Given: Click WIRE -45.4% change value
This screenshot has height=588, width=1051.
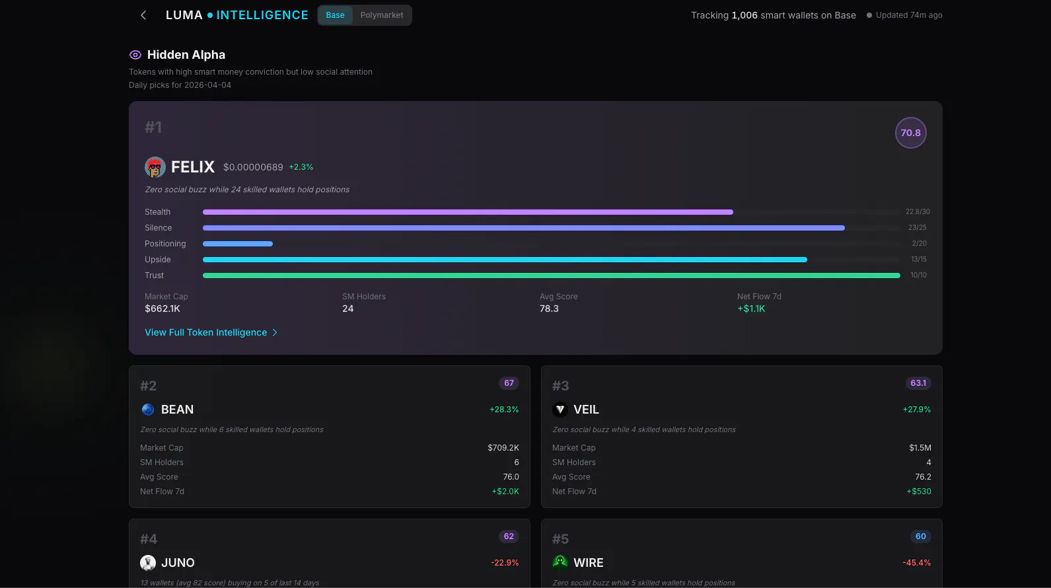Looking at the screenshot, I should pyautogui.click(x=917, y=563).
